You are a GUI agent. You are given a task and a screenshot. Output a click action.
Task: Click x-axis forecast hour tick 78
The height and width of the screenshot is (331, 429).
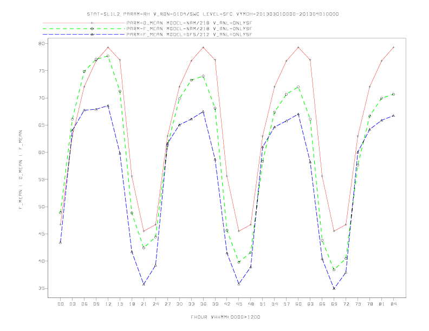click(x=369, y=304)
